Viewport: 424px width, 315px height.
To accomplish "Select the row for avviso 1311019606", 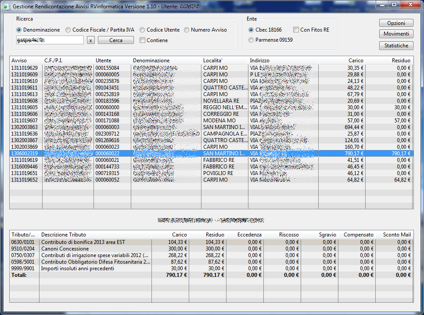I will pyautogui.click(x=211, y=114).
